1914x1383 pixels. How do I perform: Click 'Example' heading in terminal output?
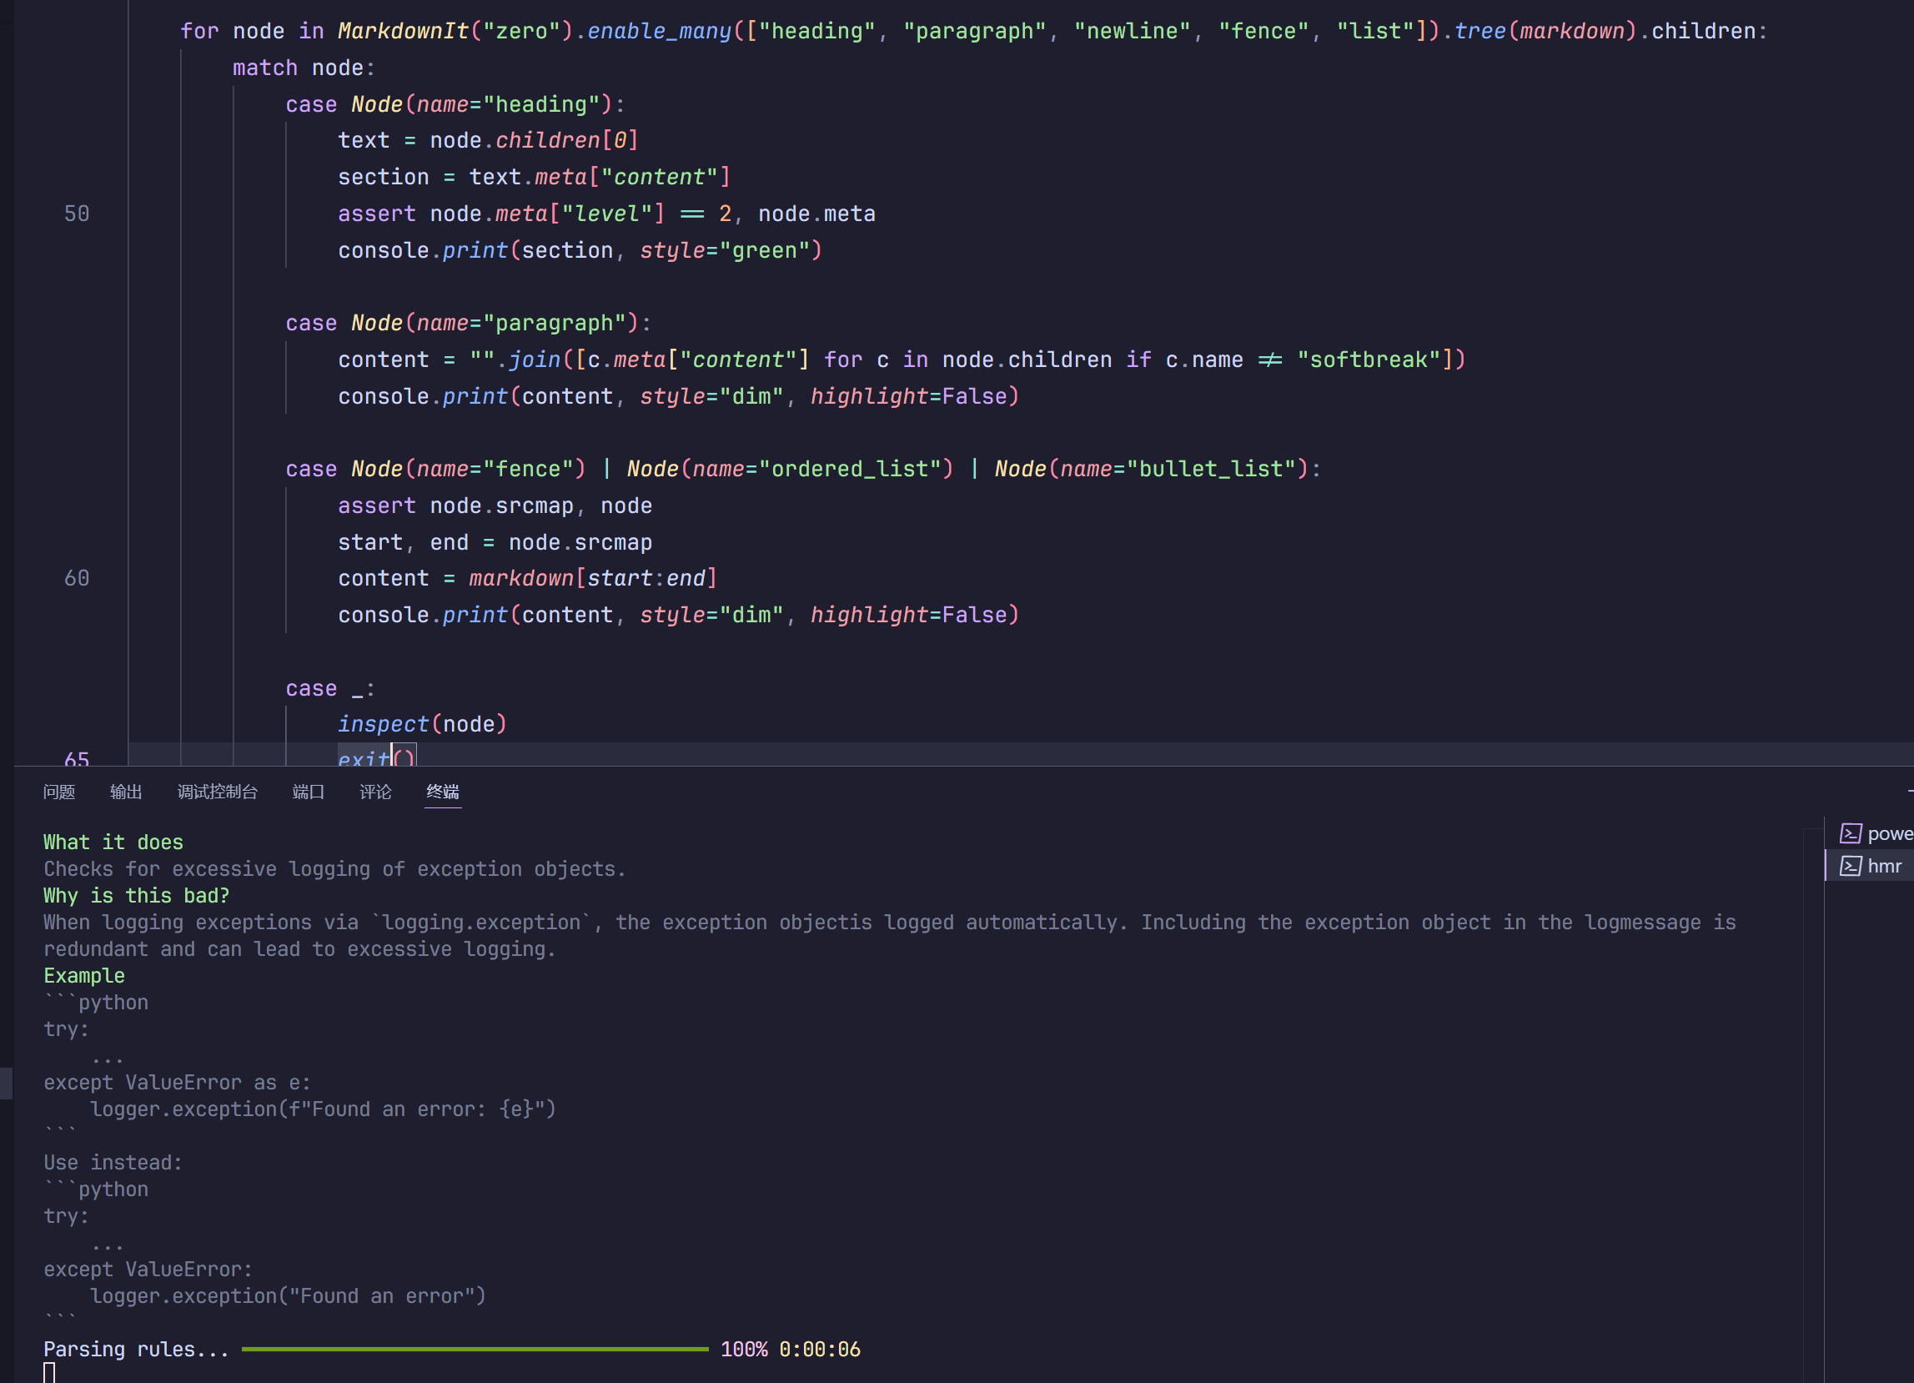coord(83,975)
